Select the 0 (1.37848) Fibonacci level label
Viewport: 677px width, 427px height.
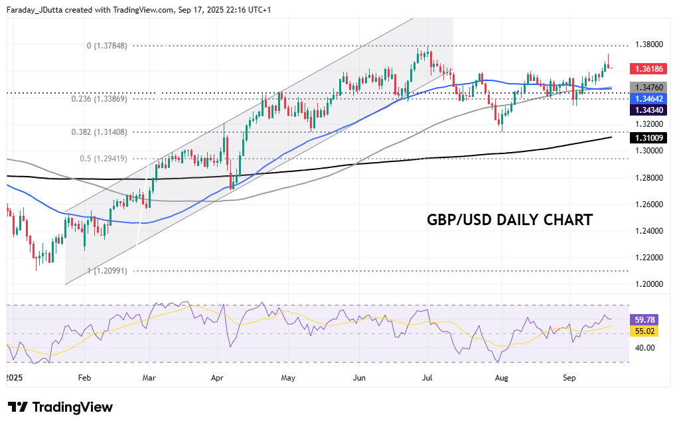[x=107, y=46]
